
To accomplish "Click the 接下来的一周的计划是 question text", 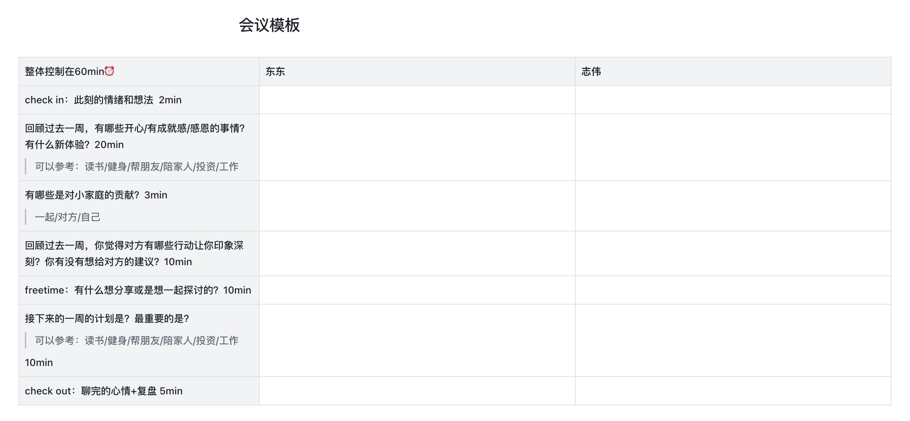I will pyautogui.click(x=106, y=318).
